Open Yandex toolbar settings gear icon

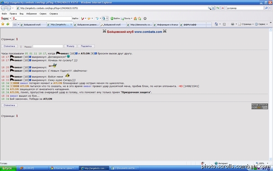[x=145, y=18]
